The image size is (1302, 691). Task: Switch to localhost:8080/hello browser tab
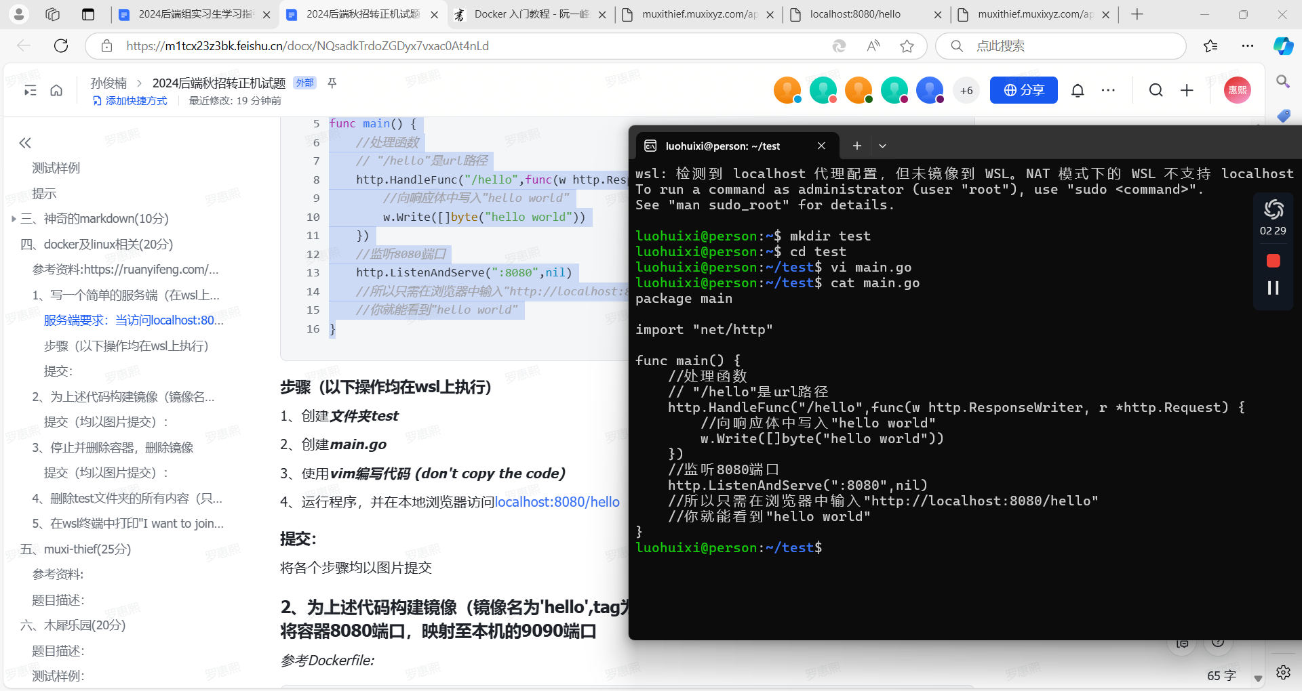(x=855, y=14)
